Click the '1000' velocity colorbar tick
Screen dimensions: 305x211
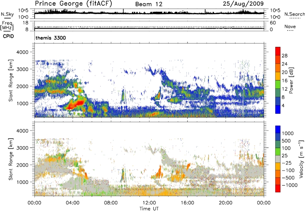point(288,133)
